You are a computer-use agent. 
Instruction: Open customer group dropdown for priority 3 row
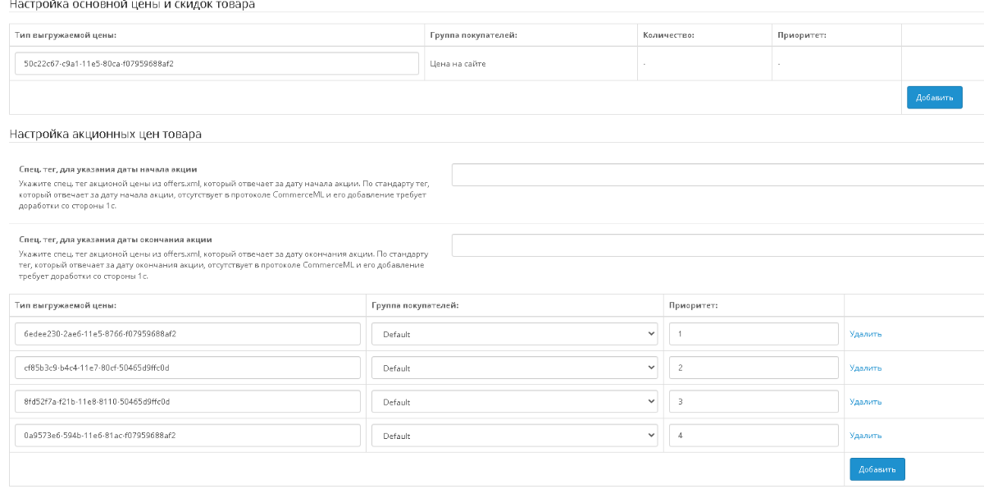tap(515, 402)
